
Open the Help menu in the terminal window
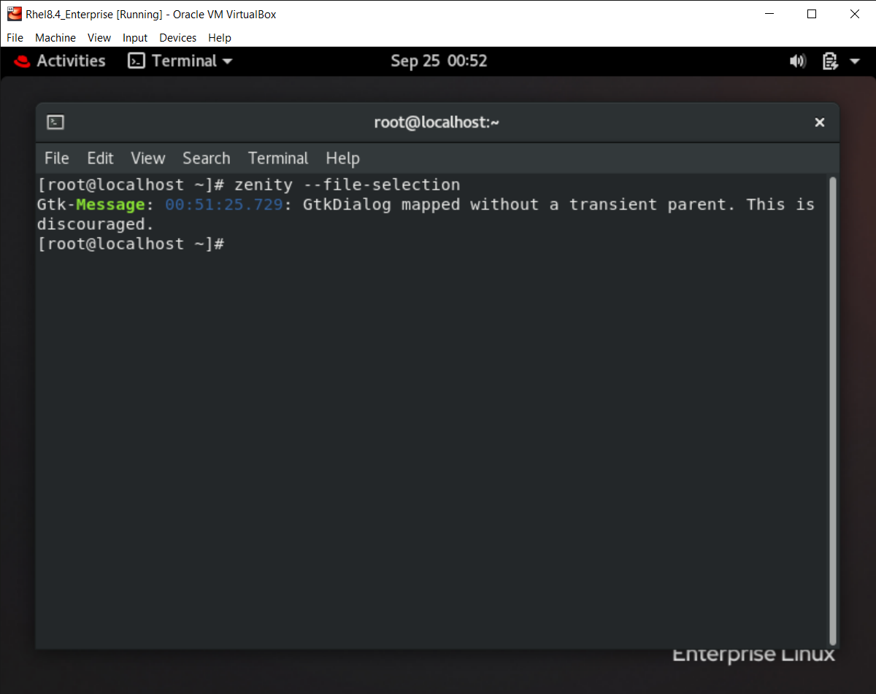pyautogui.click(x=342, y=158)
